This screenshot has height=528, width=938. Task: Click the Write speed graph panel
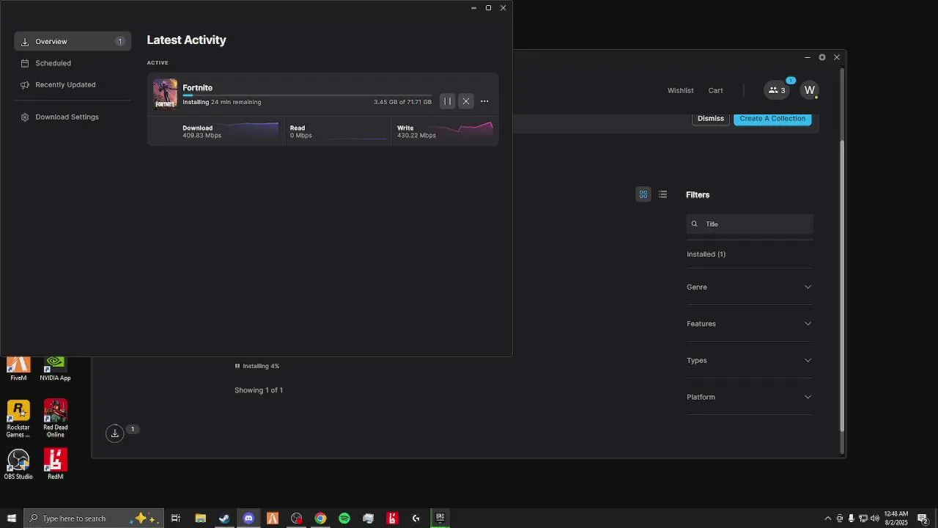tap(444, 131)
